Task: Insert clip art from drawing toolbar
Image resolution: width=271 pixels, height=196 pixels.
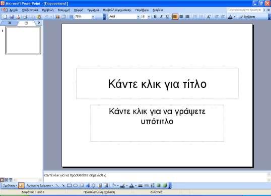Action: 100,185
